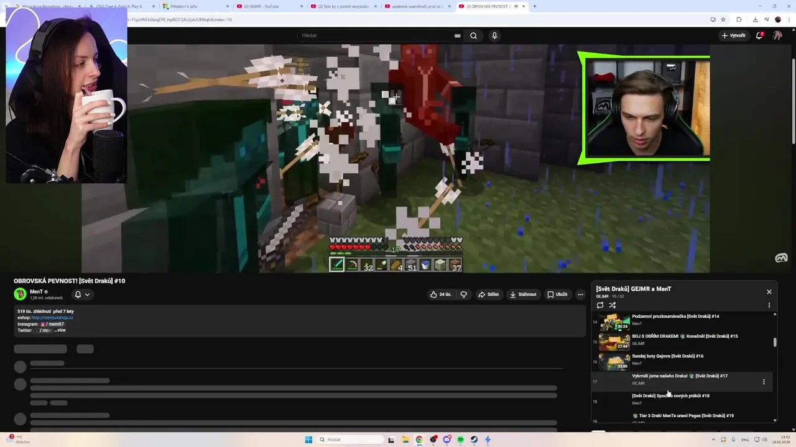This screenshot has height=447, width=796.
Task: Open more actions menu beside Uložit
Action: tap(580, 294)
